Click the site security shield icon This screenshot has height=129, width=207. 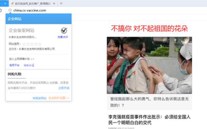10,10
